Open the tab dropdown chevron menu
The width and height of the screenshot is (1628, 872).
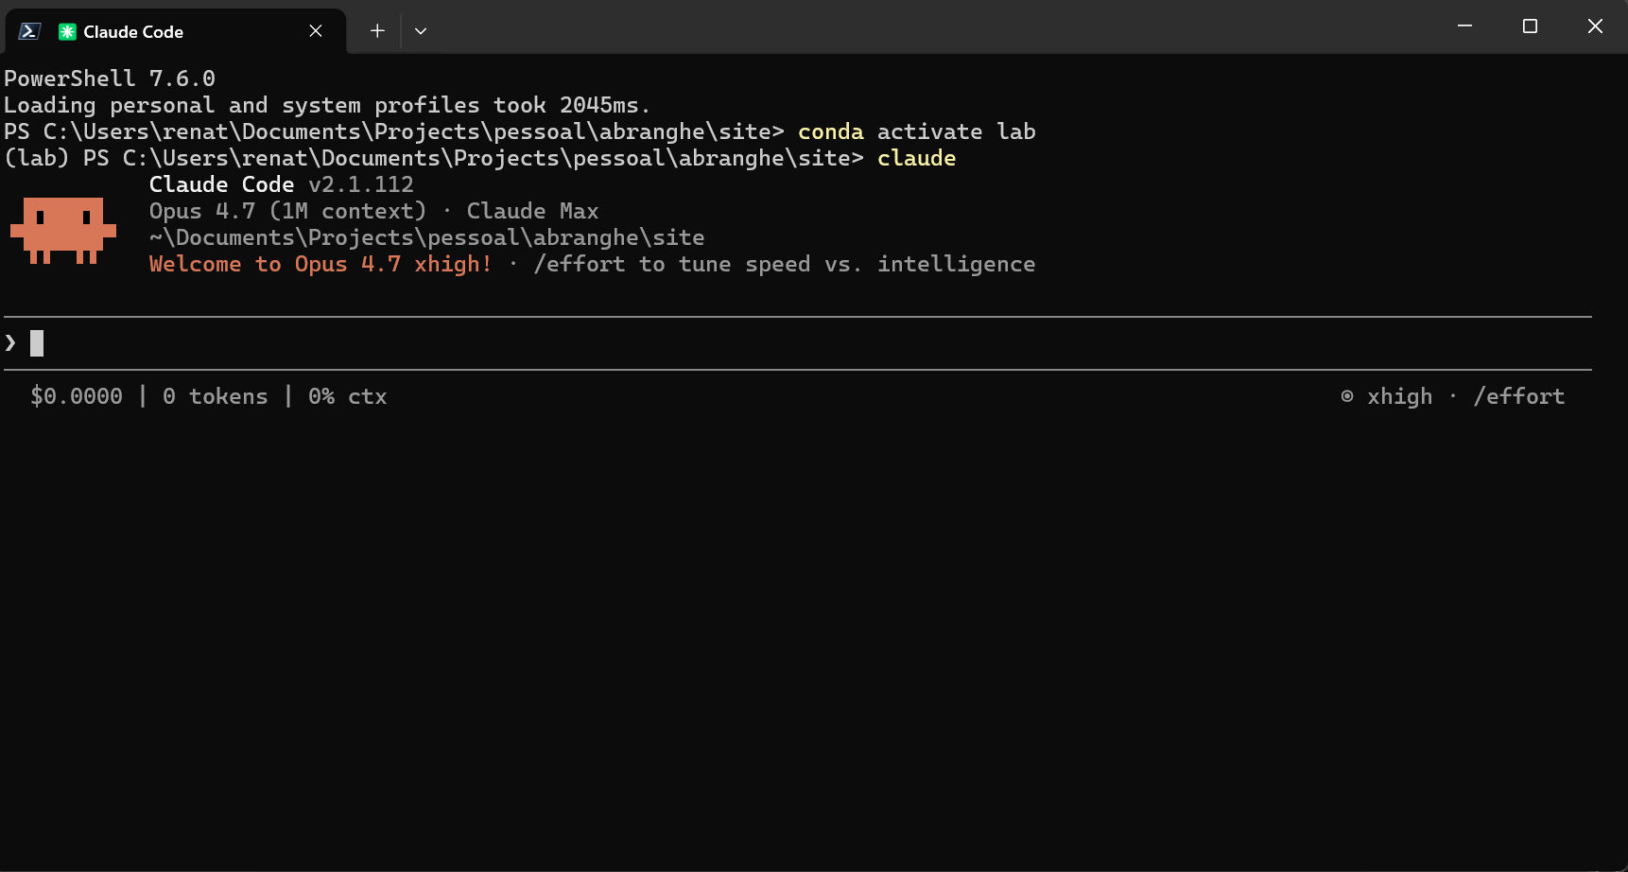click(421, 31)
